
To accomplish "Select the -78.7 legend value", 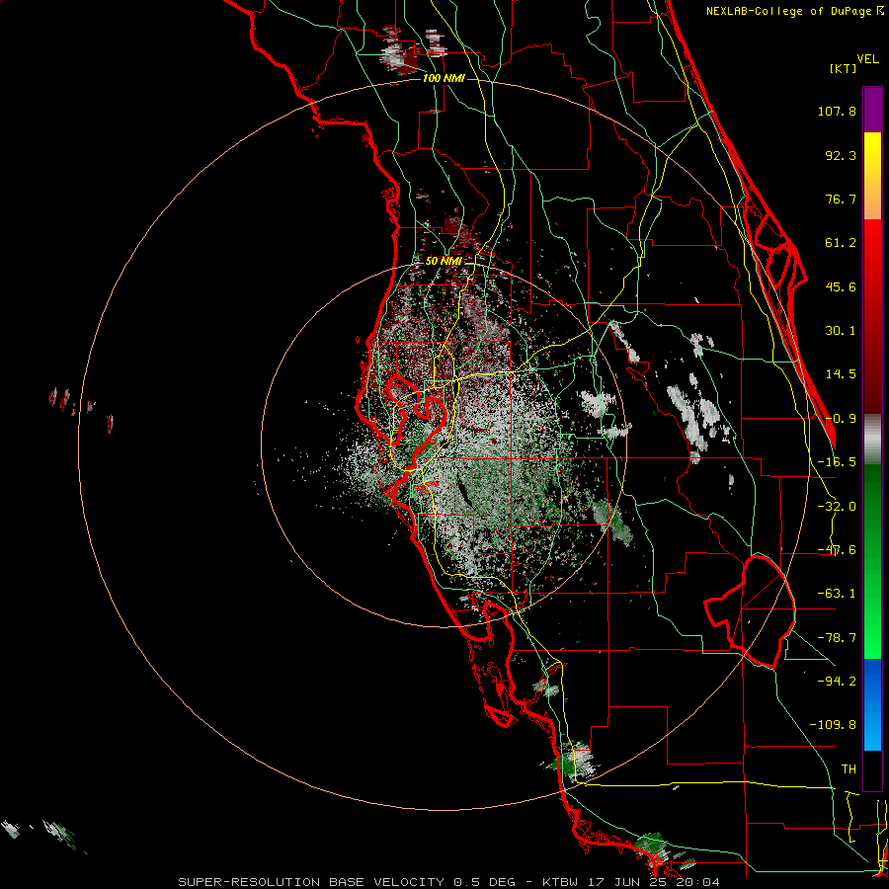I will pyautogui.click(x=837, y=638).
